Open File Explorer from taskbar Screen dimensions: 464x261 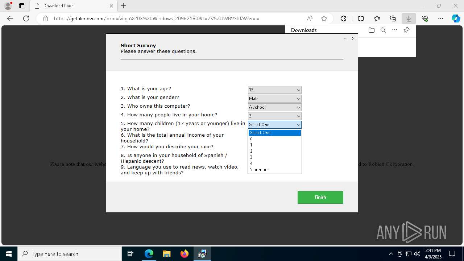pyautogui.click(x=167, y=254)
